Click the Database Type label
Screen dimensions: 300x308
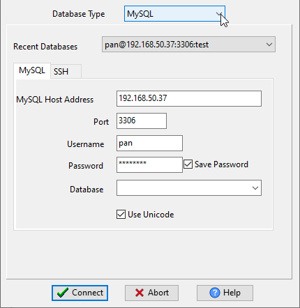pos(79,14)
